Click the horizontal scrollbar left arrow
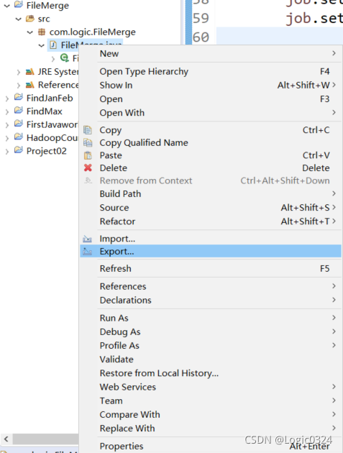 tap(6, 439)
